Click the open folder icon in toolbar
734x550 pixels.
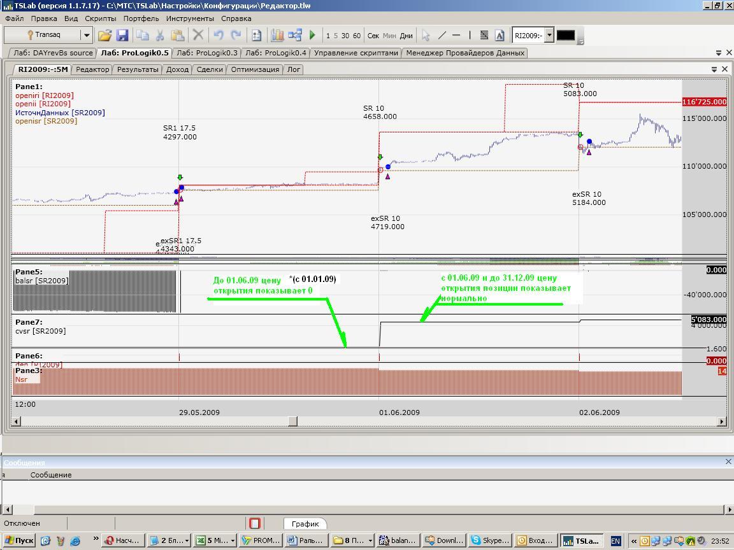(104, 36)
